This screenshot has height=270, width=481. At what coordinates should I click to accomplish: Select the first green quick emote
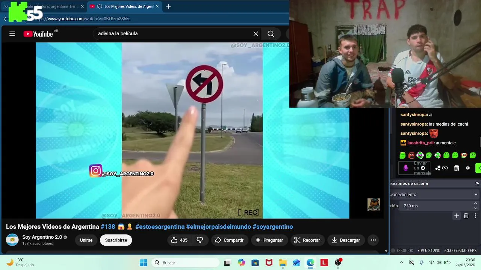[x=402, y=155]
